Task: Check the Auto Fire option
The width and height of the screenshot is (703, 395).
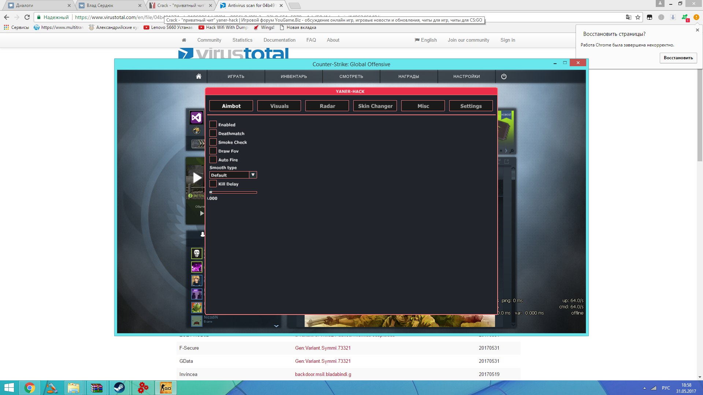Action: [213, 160]
